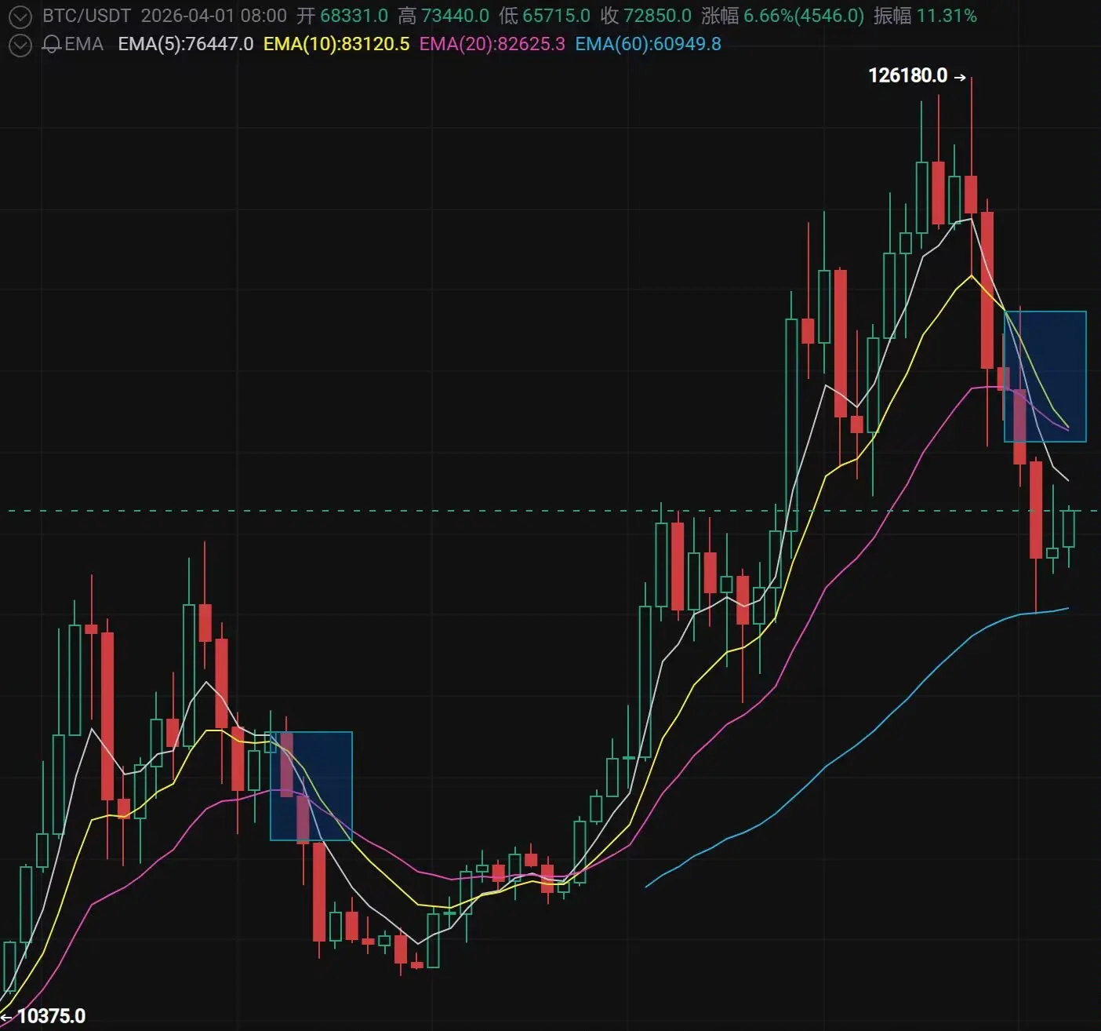Click the arrow next to 126180.0
The height and width of the screenshot is (1031, 1101).
(960, 77)
